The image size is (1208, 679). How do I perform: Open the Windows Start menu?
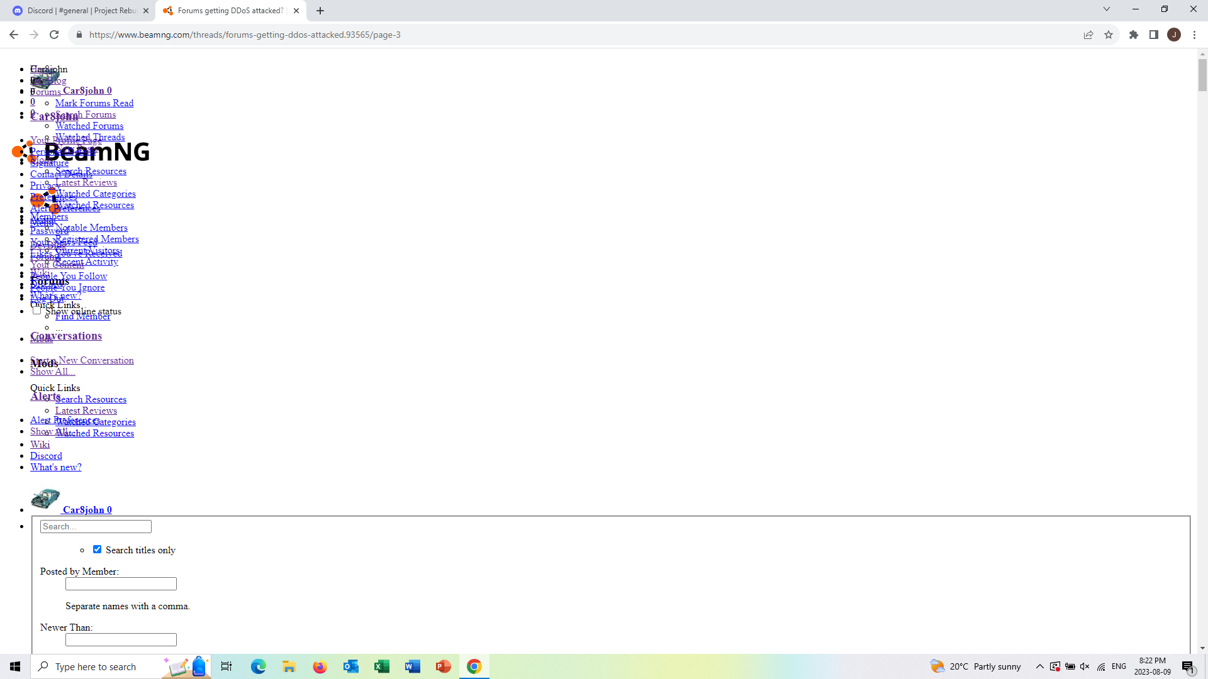(x=15, y=666)
